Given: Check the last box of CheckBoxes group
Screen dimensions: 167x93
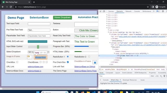Looking at the screenshot, I should coord(46,62).
